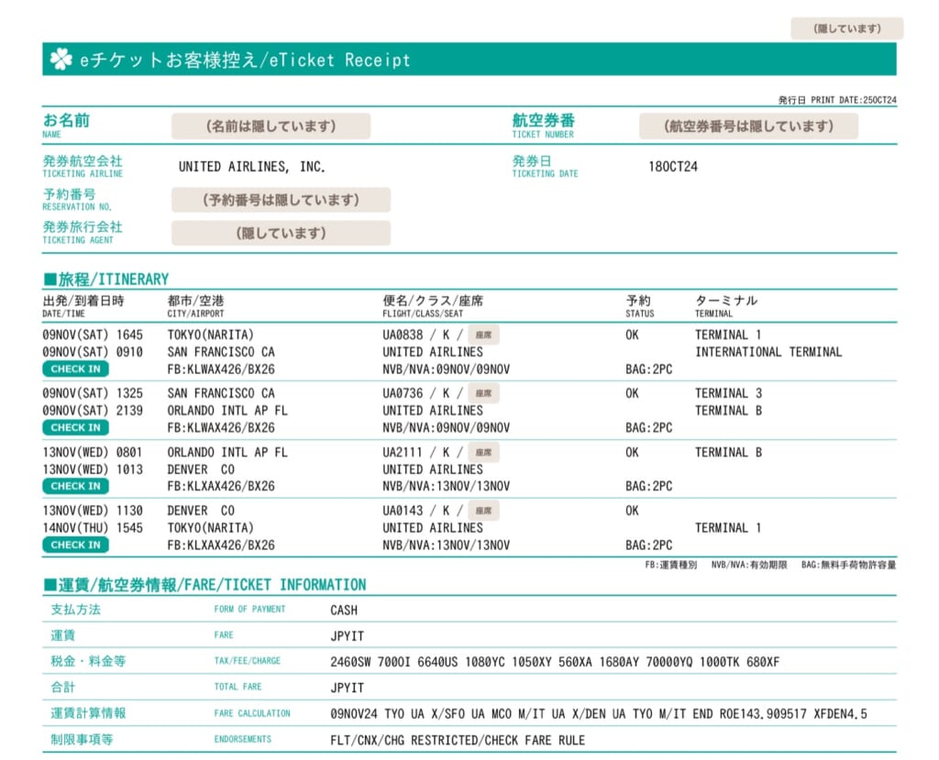Screen dimensions: 939x760
Task: Select the tax value '70000YQ'
Action: point(668,662)
